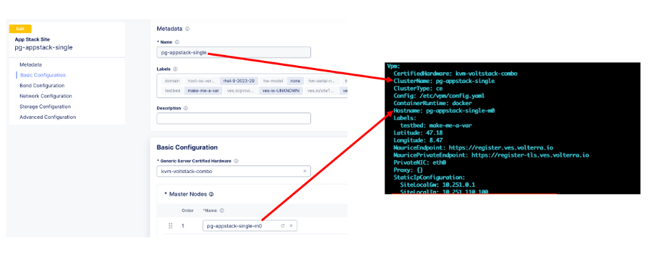Click the info icon in the Master Nodes Name column header

click(222, 211)
